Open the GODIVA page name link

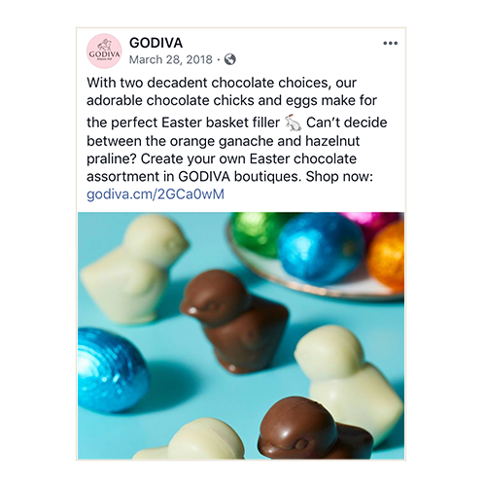(156, 43)
